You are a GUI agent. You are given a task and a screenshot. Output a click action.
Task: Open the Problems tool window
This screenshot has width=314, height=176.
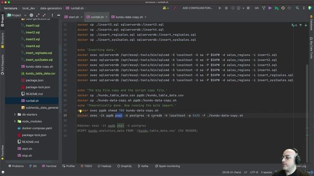click(16, 166)
